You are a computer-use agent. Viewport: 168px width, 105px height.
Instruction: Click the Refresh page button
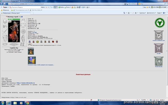134,4
